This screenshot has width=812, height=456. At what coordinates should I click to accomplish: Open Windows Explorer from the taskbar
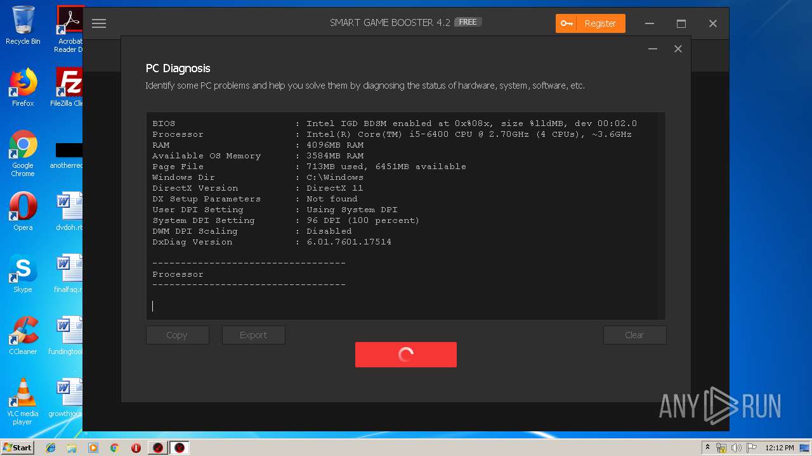72,448
